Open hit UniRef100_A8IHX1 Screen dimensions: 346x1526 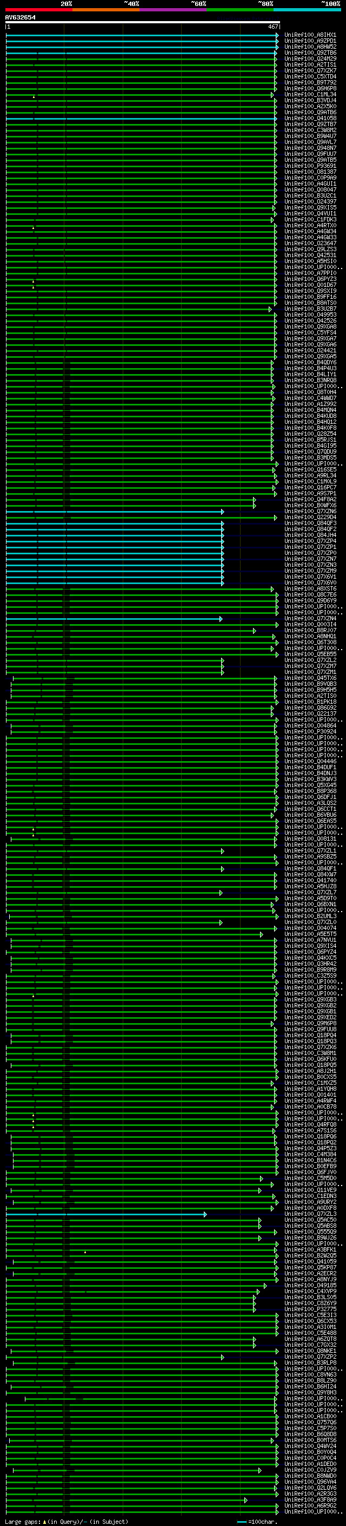[x=310, y=35]
